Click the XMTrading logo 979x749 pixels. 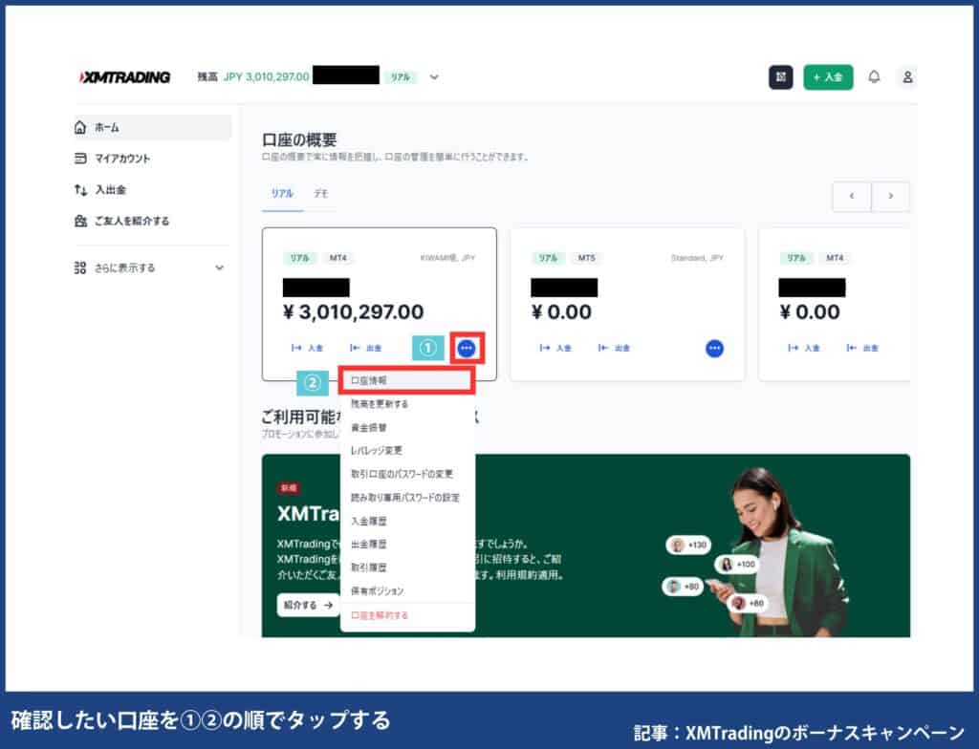point(125,77)
